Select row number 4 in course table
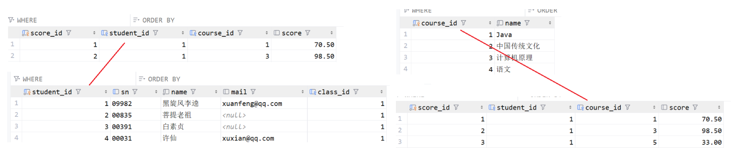Viewport: 736px width, 156px height. click(406, 69)
